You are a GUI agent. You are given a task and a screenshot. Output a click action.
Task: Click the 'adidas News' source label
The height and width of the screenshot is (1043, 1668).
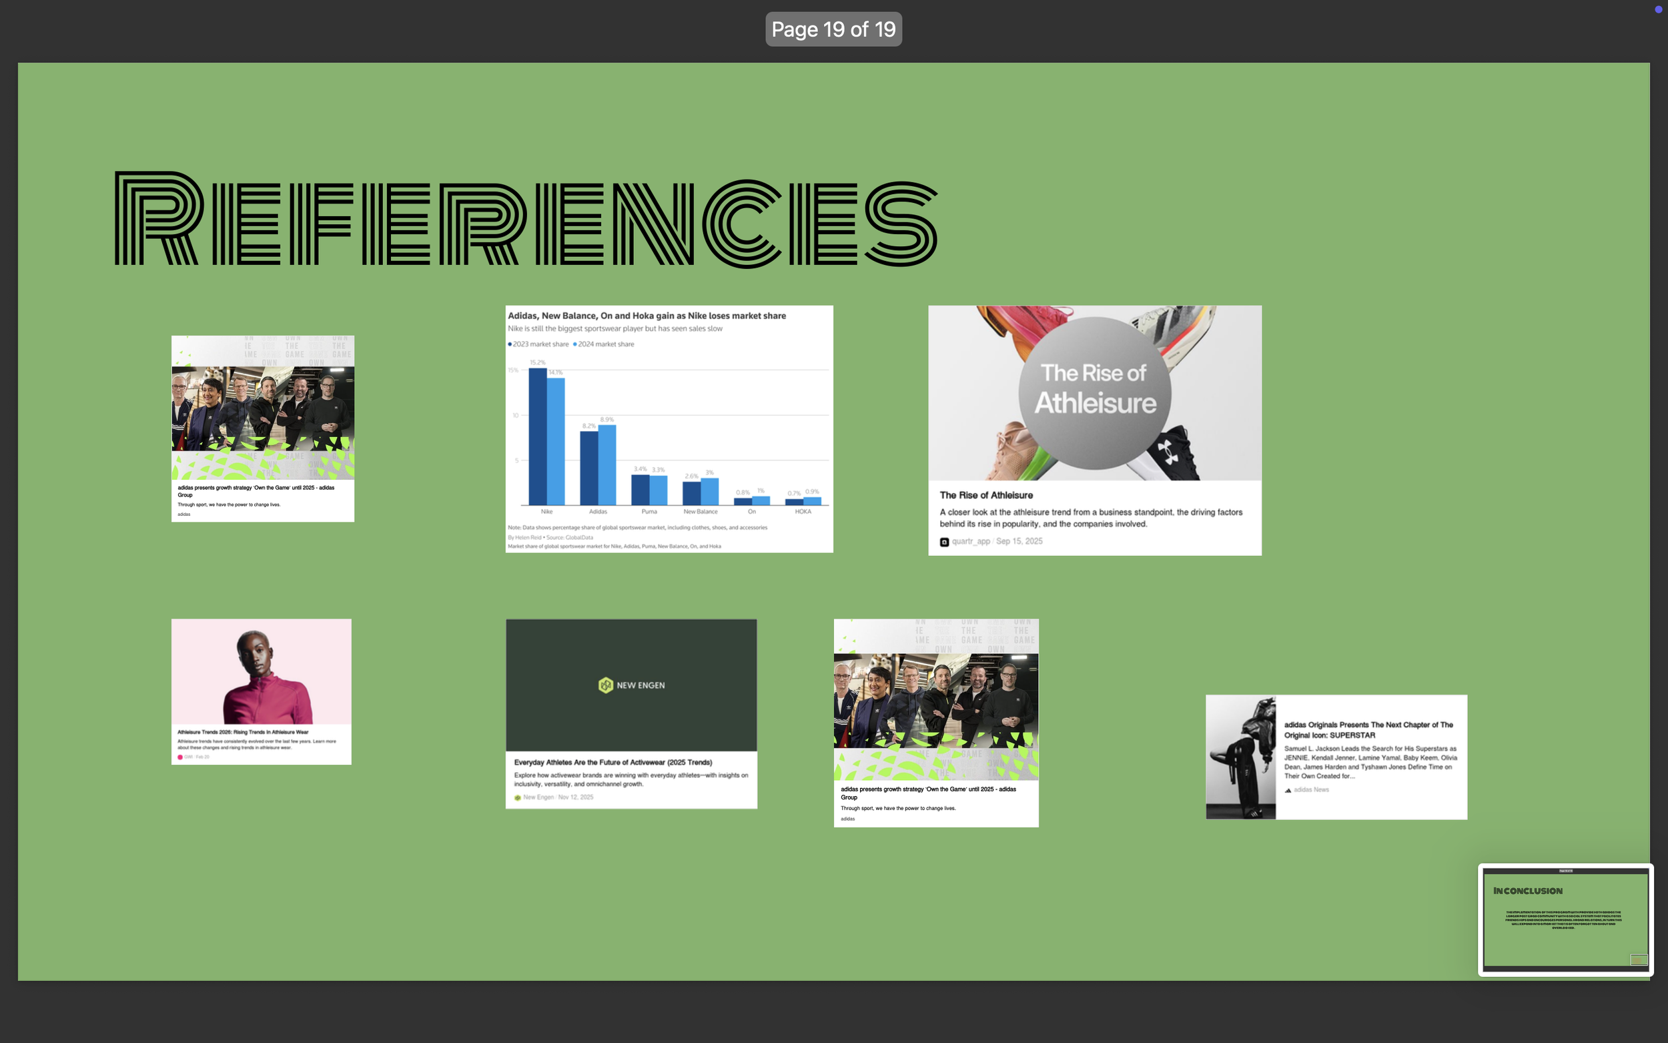[x=1312, y=790]
